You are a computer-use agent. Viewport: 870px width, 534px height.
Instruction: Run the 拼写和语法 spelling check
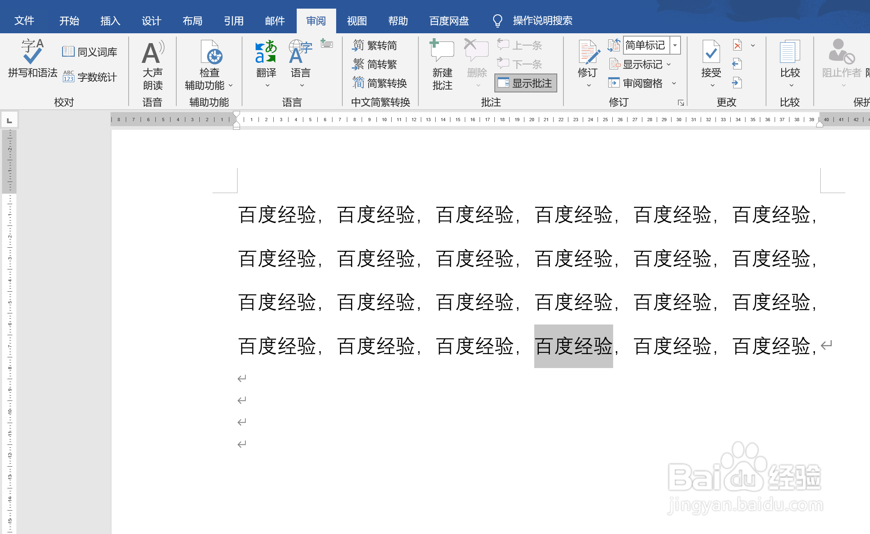[x=32, y=58]
